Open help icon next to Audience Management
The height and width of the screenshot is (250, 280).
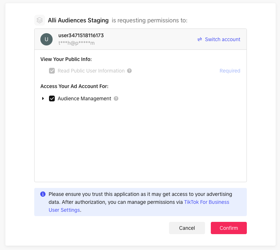coord(116,98)
